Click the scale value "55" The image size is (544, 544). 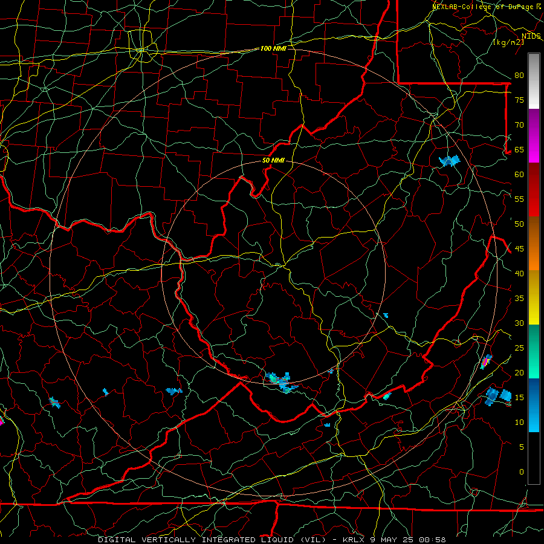pos(519,199)
